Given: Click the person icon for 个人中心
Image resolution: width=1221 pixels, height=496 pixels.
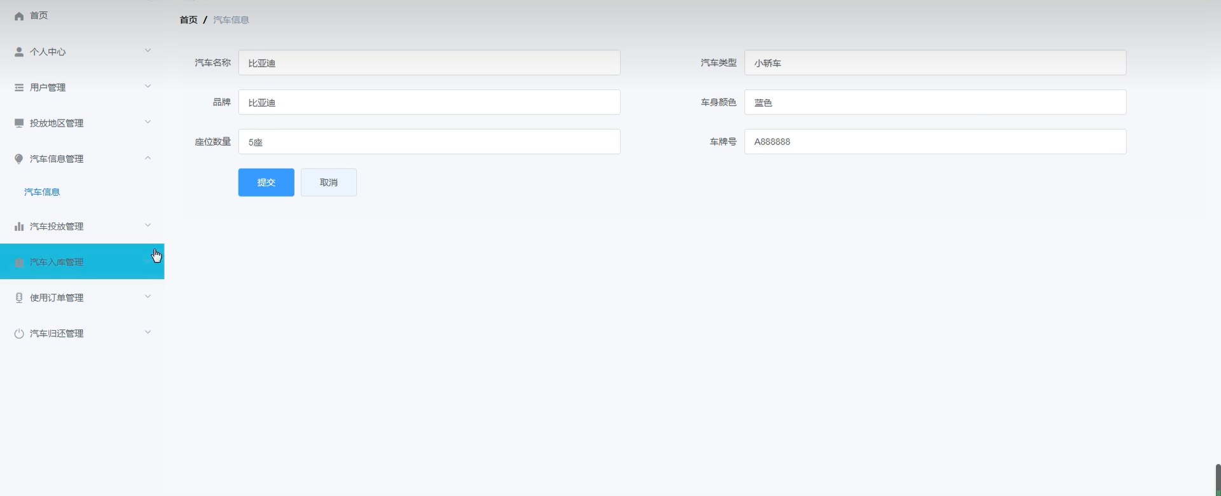Looking at the screenshot, I should point(19,52).
